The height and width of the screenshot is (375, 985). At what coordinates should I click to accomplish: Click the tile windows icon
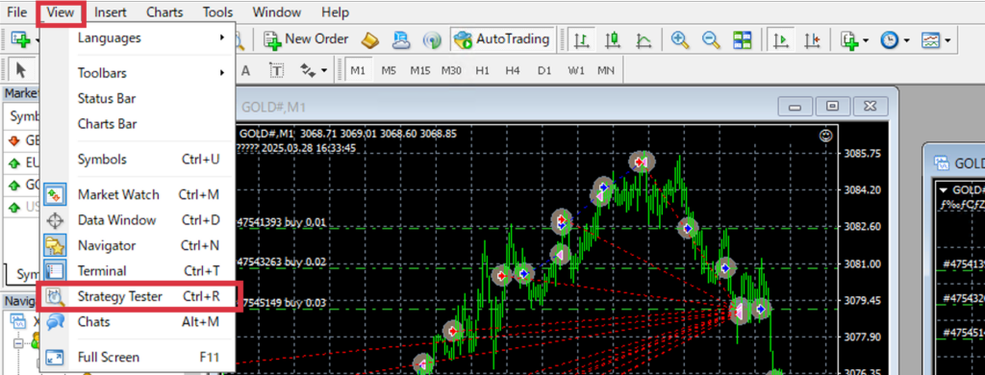pyautogui.click(x=743, y=39)
